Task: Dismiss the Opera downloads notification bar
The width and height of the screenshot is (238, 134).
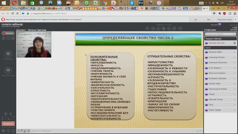Action: pos(235,19)
